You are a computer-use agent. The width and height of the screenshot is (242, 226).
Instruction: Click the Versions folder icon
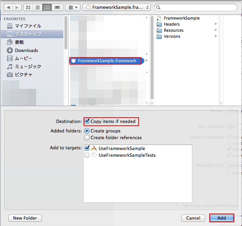159,36
